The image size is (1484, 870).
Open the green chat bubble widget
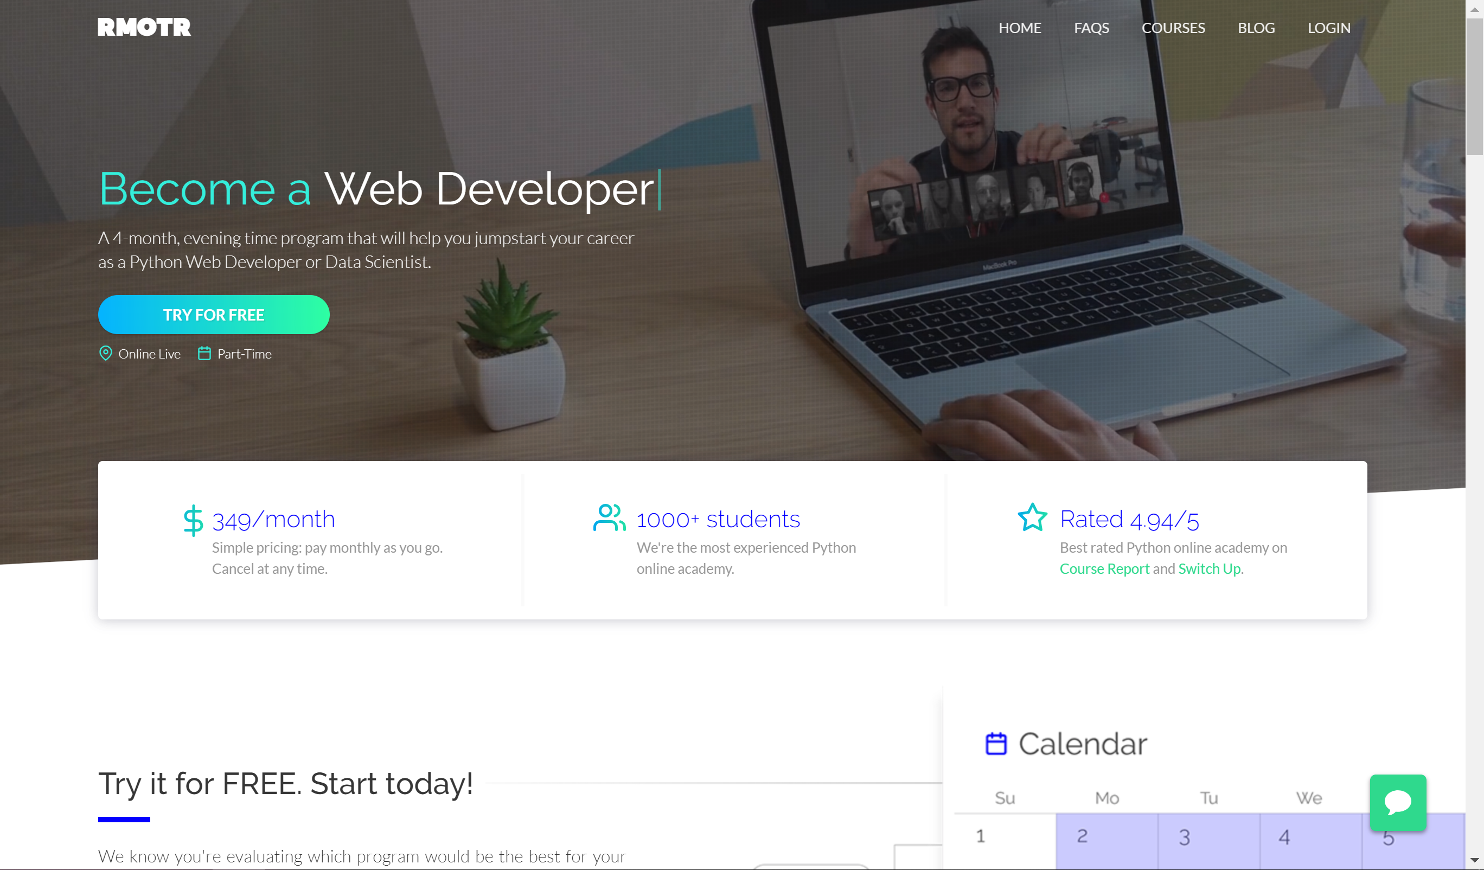(1397, 802)
